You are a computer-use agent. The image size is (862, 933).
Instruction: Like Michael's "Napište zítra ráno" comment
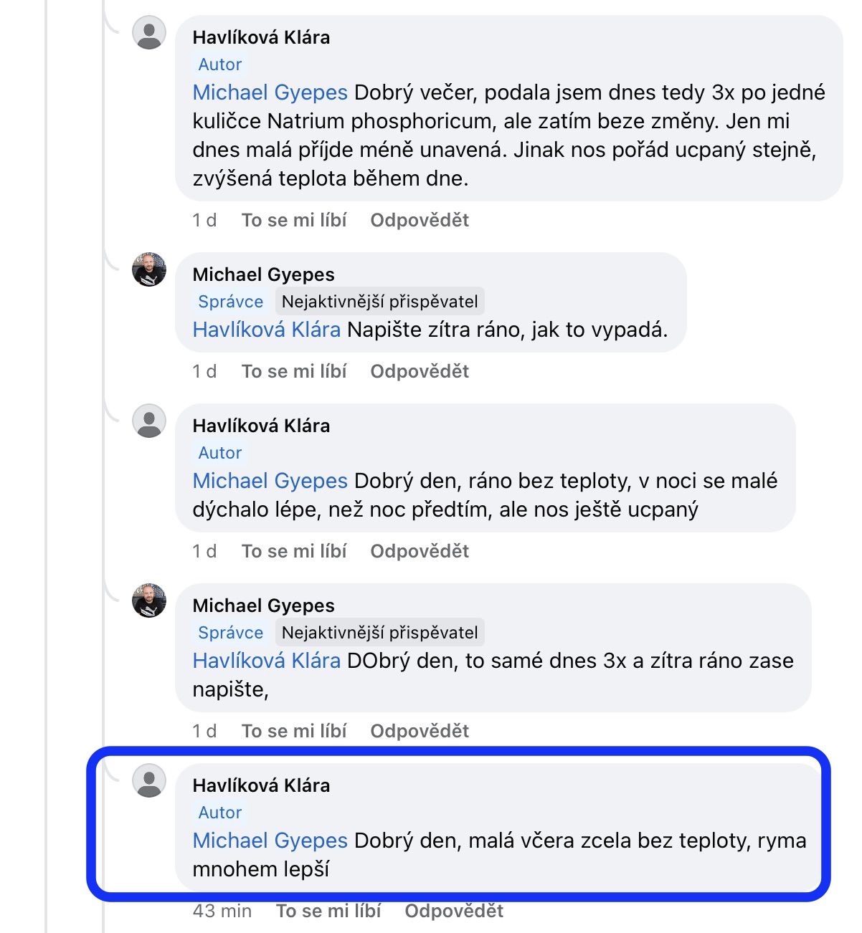click(294, 371)
